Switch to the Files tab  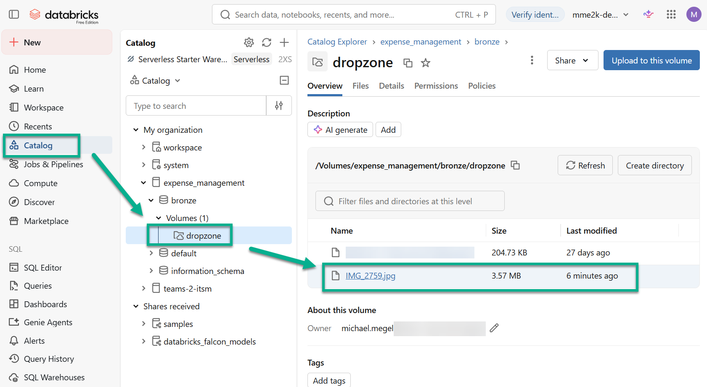(x=360, y=86)
